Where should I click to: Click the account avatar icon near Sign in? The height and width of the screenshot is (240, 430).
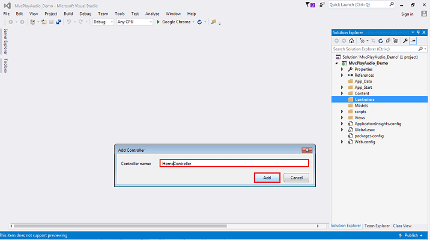(424, 14)
